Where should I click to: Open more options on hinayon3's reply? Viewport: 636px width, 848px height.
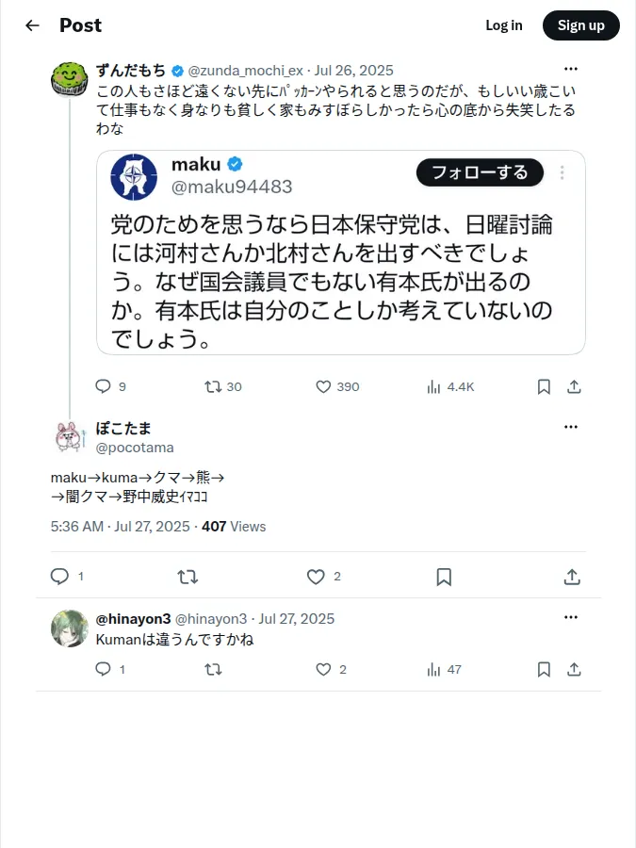571,617
